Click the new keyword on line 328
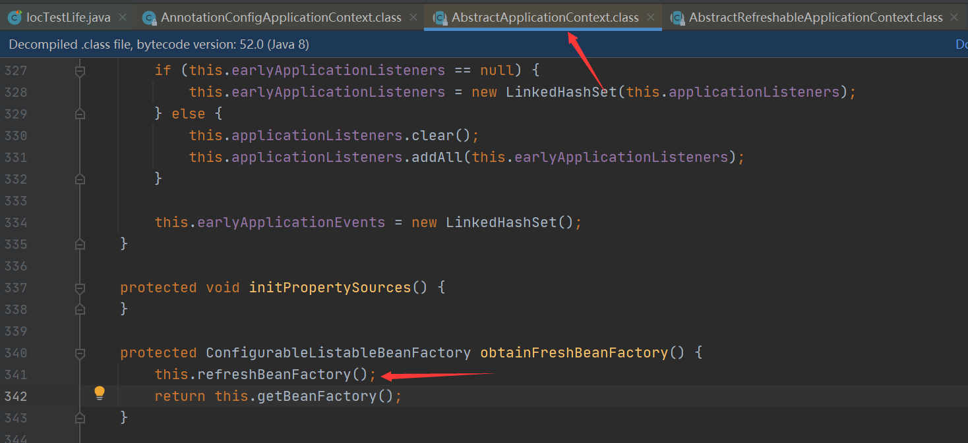This screenshot has width=968, height=443. pos(484,92)
